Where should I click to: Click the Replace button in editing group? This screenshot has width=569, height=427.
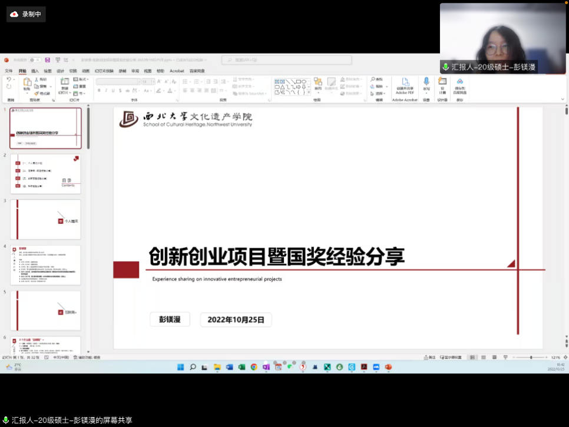click(x=379, y=87)
